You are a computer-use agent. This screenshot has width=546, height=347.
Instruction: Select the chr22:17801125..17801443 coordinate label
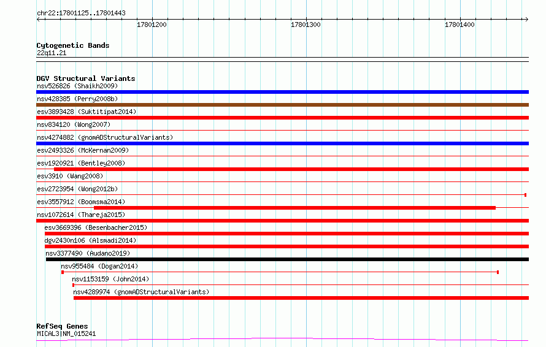81,13
